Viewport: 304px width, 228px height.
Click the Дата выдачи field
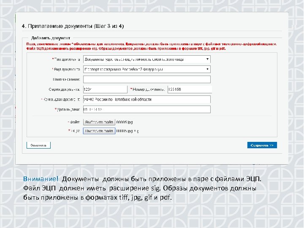pos(147,109)
